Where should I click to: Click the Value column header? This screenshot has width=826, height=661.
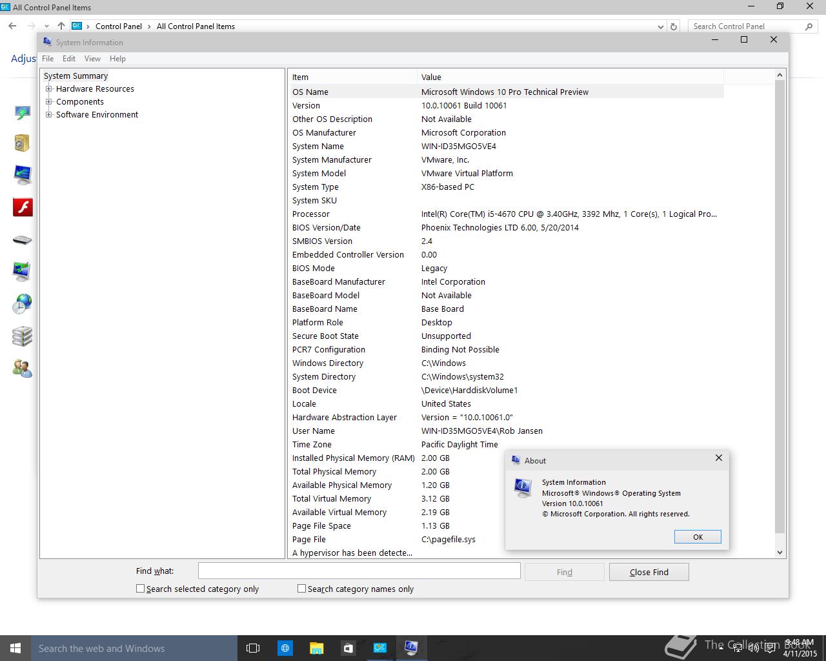[570, 77]
